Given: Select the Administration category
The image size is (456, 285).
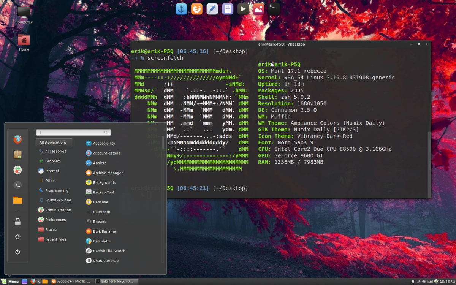Looking at the screenshot, I should (55, 210).
